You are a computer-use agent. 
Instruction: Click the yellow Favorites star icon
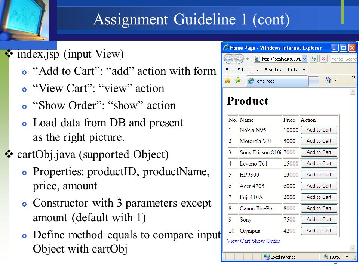pyautogui.click(x=228, y=80)
